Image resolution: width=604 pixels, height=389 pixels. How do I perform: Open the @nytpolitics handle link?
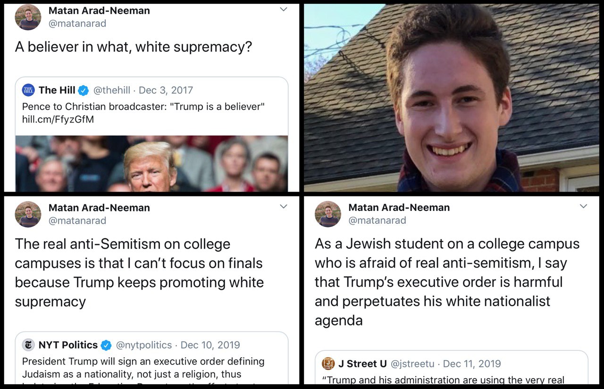click(x=144, y=345)
